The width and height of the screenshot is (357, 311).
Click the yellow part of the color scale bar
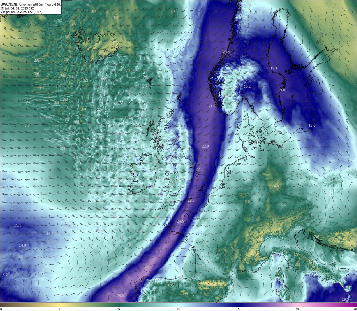[60, 305]
